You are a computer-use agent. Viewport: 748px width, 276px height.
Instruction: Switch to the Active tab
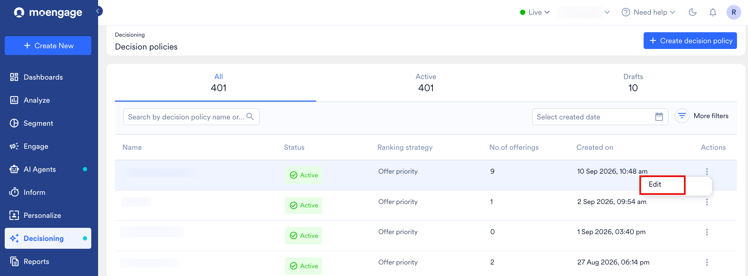coord(426,83)
